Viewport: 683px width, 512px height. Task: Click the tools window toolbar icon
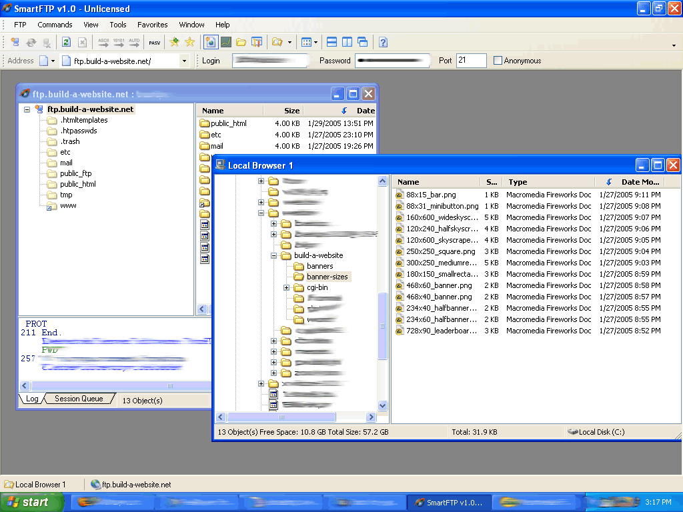pyautogui.click(x=257, y=42)
